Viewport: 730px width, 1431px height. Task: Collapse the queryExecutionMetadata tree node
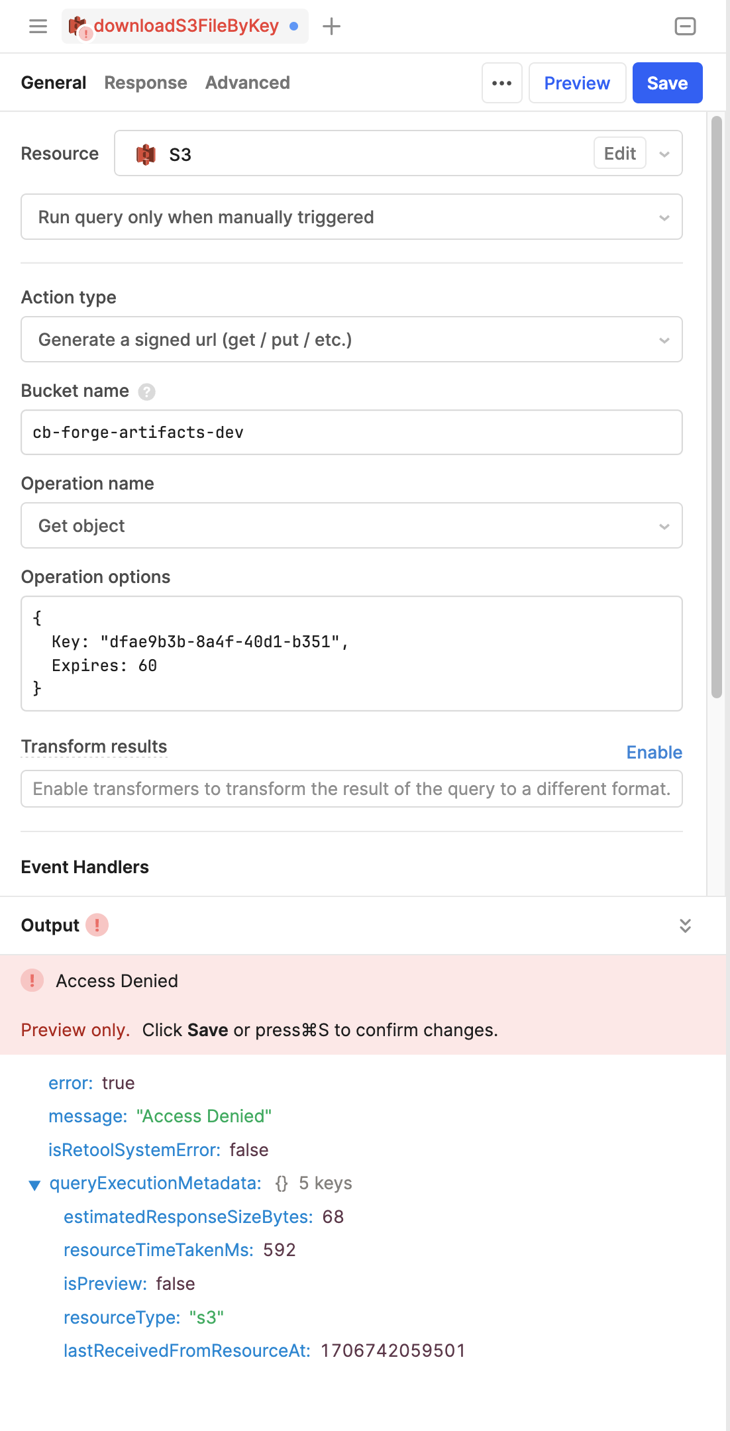[x=34, y=1185]
